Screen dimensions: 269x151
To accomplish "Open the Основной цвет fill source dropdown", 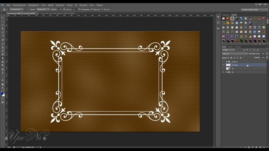I will pos(16,9).
